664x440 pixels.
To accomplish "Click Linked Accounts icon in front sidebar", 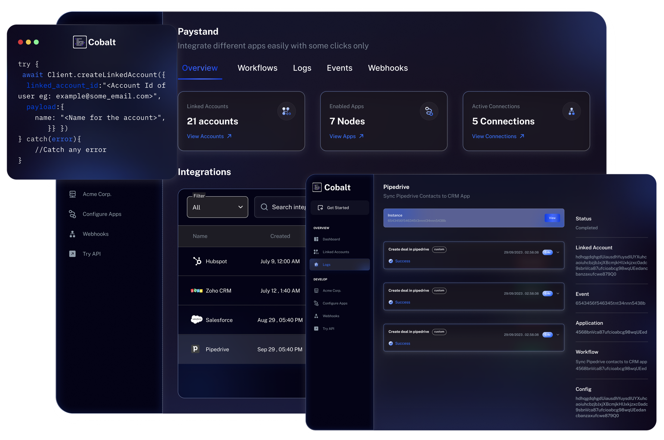I will tap(316, 252).
